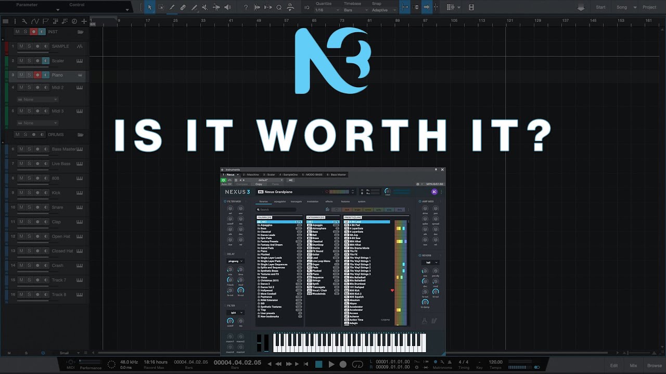This screenshot has height=374, width=666.
Task: Select the Arrow tool in the toolbar
Action: (150, 7)
